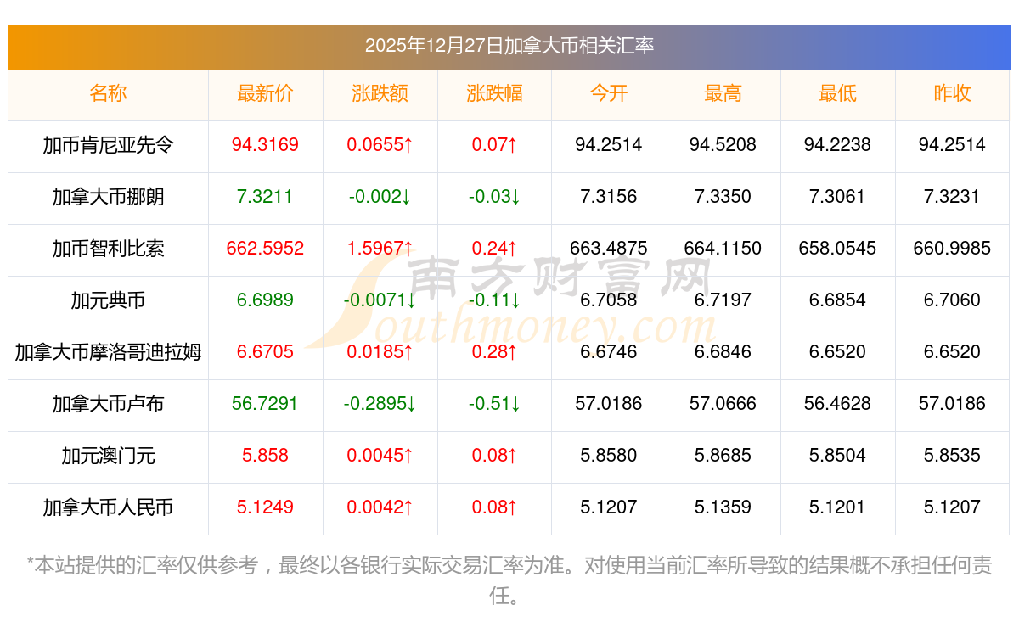The height and width of the screenshot is (622, 1019).
Task: Click the high value 5.8685
Action: [x=723, y=456]
